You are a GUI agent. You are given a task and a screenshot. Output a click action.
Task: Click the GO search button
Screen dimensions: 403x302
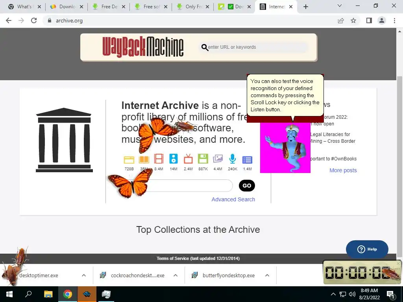(x=247, y=186)
